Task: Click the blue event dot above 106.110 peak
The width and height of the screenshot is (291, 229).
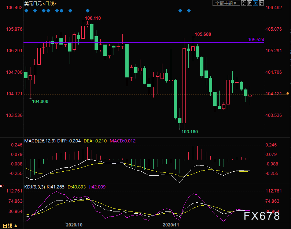Action: (88, 11)
